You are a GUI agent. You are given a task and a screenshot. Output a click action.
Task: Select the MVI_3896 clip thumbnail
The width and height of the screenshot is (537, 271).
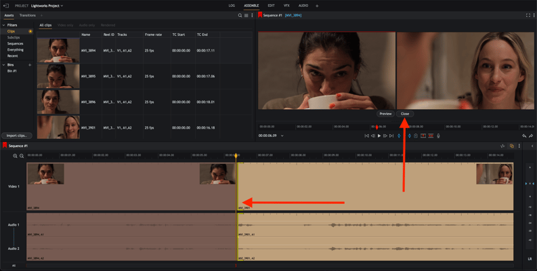58,102
